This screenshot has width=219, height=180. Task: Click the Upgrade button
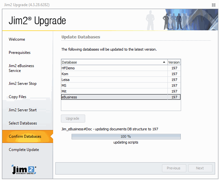[73, 118]
